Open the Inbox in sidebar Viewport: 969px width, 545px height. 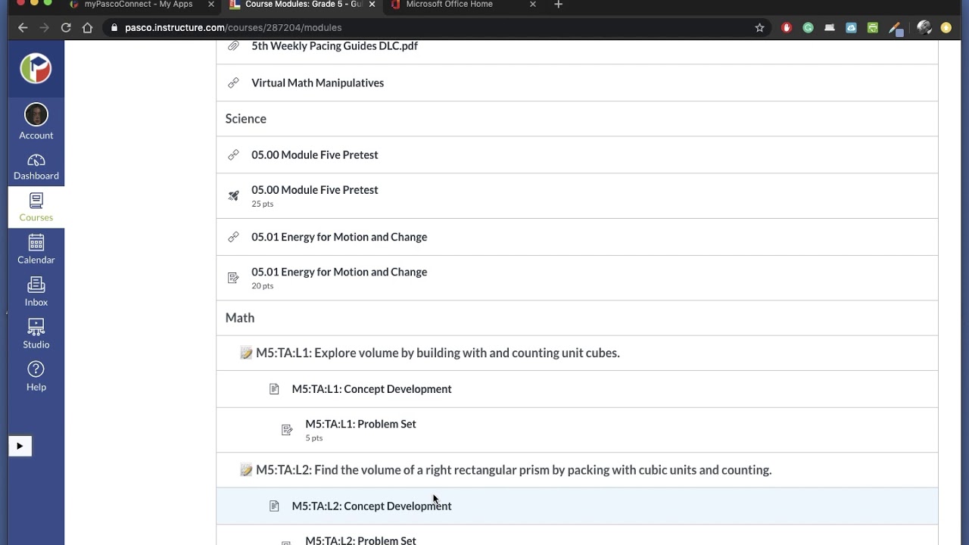(36, 292)
